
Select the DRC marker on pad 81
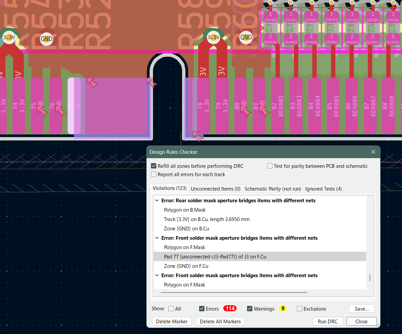pyautogui.click(x=264, y=111)
